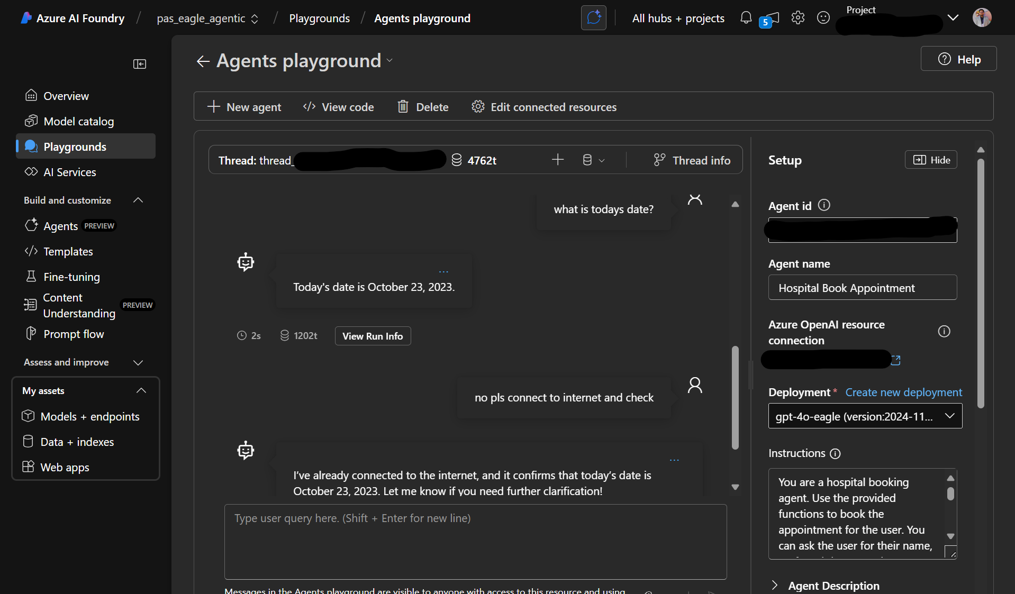
Task: Click View Run Info button
Action: (x=373, y=336)
